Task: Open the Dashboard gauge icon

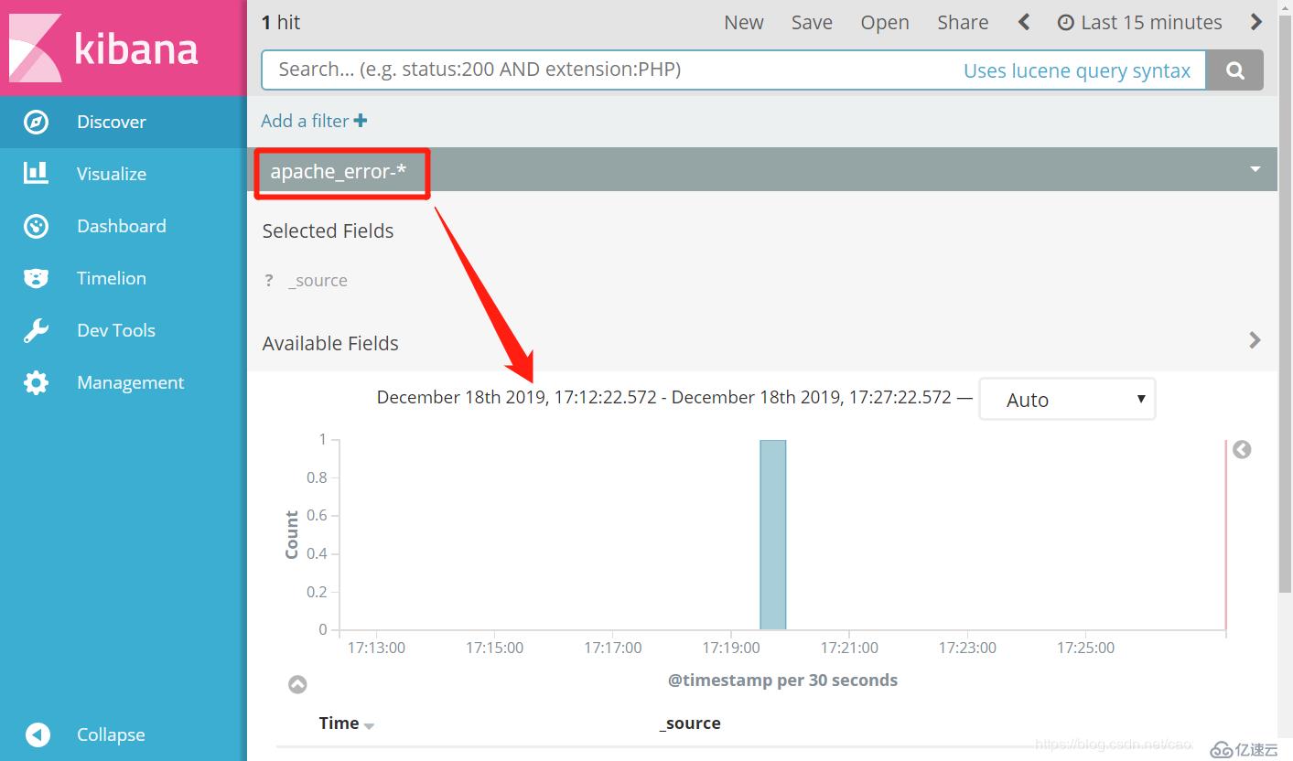Action: (x=36, y=226)
